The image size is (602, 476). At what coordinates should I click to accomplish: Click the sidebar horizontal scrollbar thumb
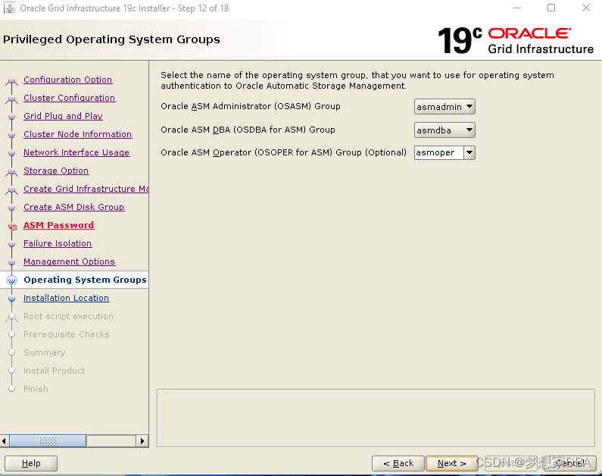click(48, 441)
